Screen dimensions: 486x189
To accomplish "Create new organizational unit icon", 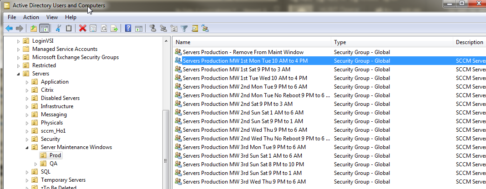I will (174, 29).
